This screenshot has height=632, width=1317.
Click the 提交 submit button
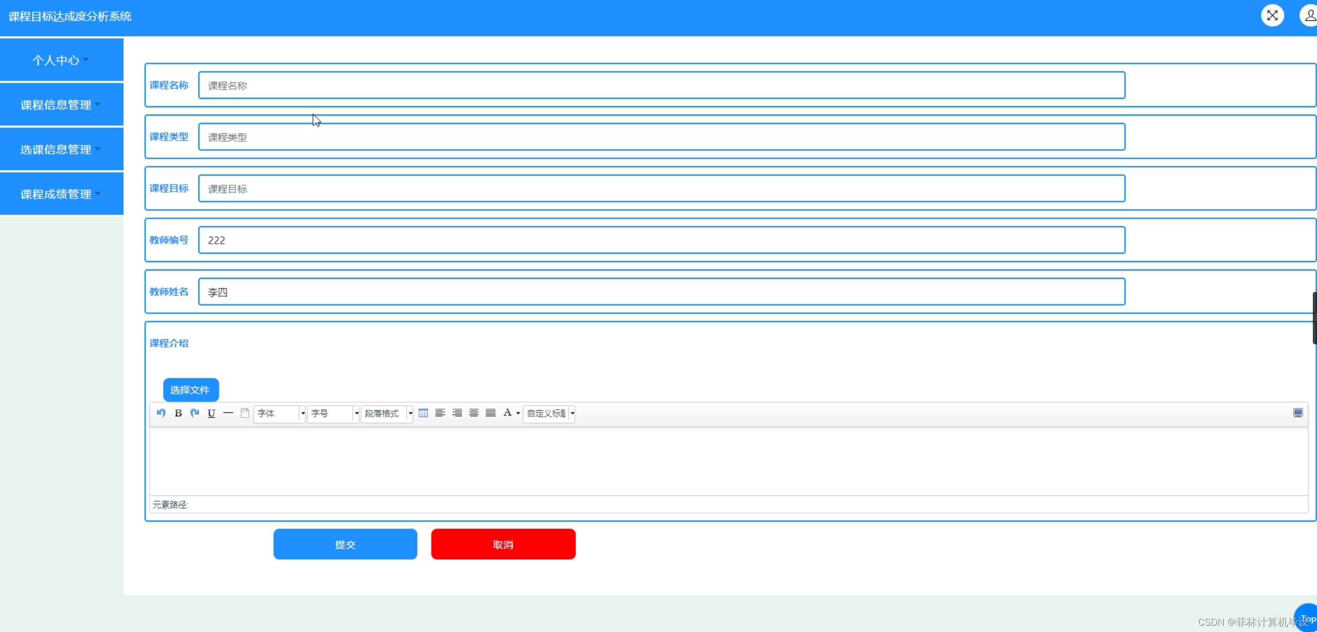345,544
